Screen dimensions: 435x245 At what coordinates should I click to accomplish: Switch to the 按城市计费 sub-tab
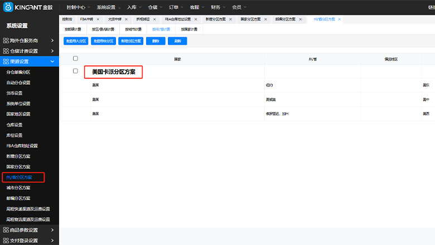click(134, 29)
